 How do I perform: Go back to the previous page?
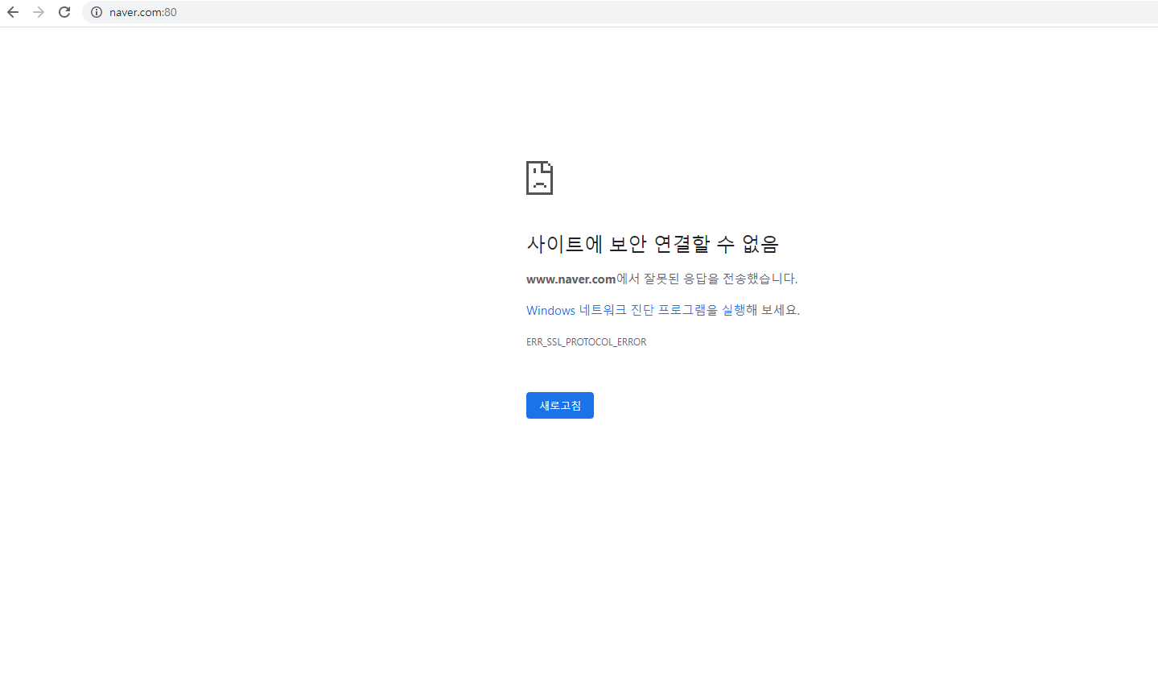[x=13, y=12]
